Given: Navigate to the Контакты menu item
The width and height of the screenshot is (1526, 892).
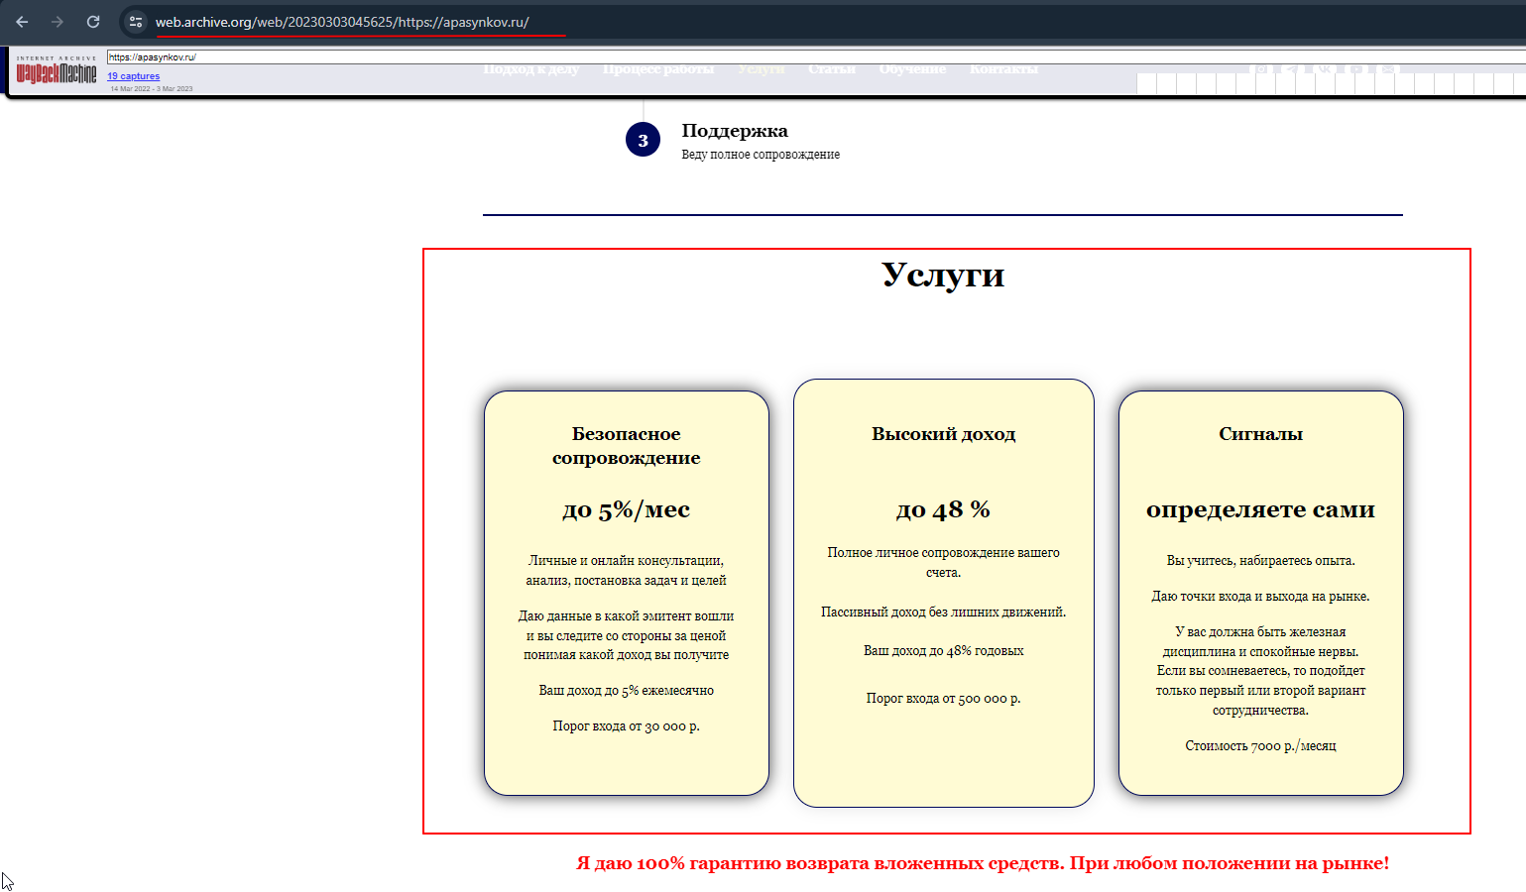Looking at the screenshot, I should click(1003, 69).
